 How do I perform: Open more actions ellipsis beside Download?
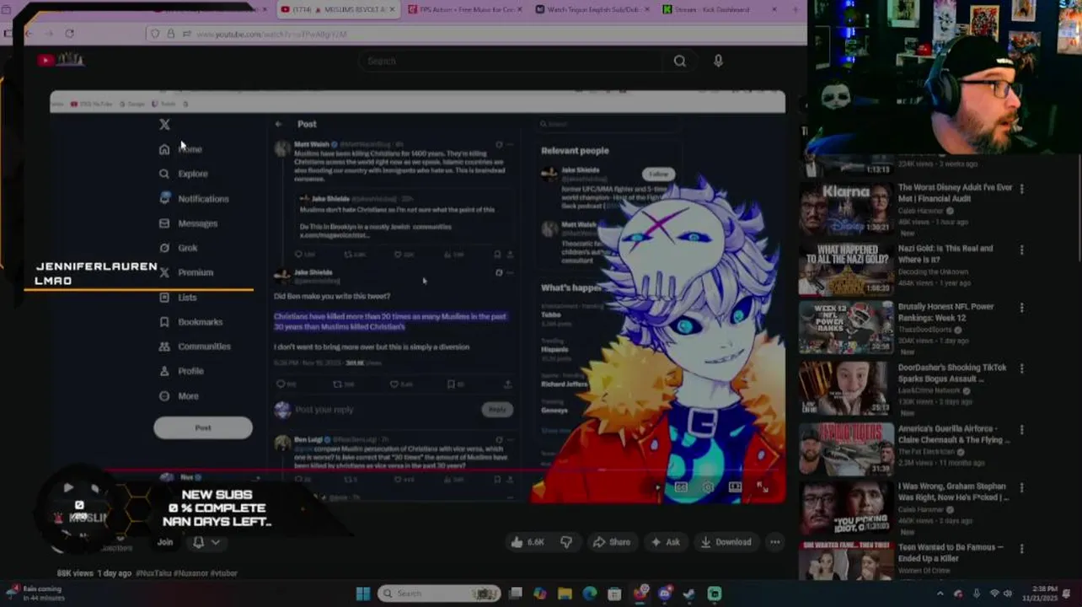[x=774, y=542]
